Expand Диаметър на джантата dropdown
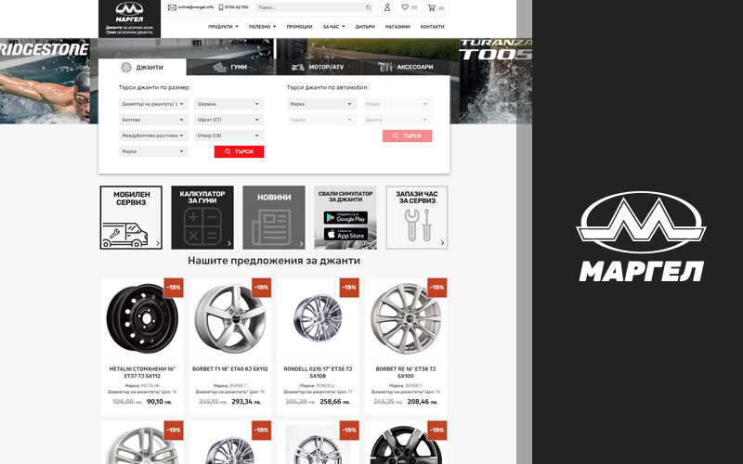This screenshot has width=743, height=464. pos(153,104)
